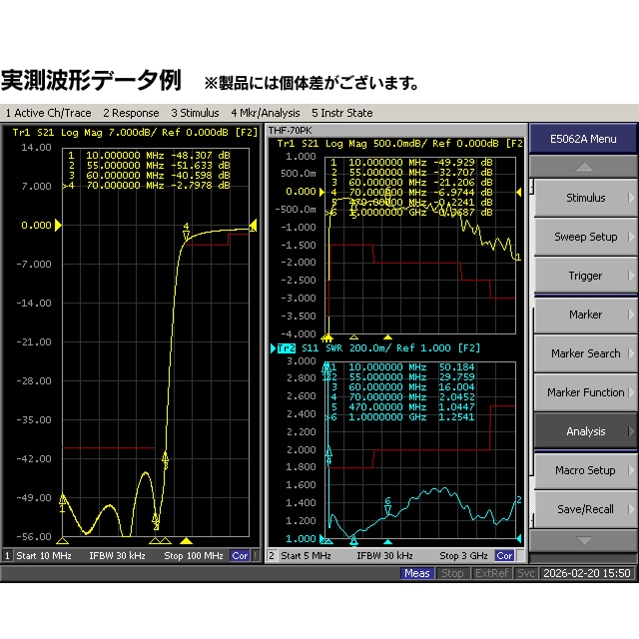Open the Response menu
639x639 pixels.
131,113
